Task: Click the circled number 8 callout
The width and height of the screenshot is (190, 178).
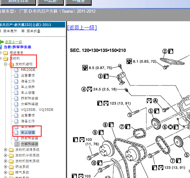Action: (x=105, y=125)
